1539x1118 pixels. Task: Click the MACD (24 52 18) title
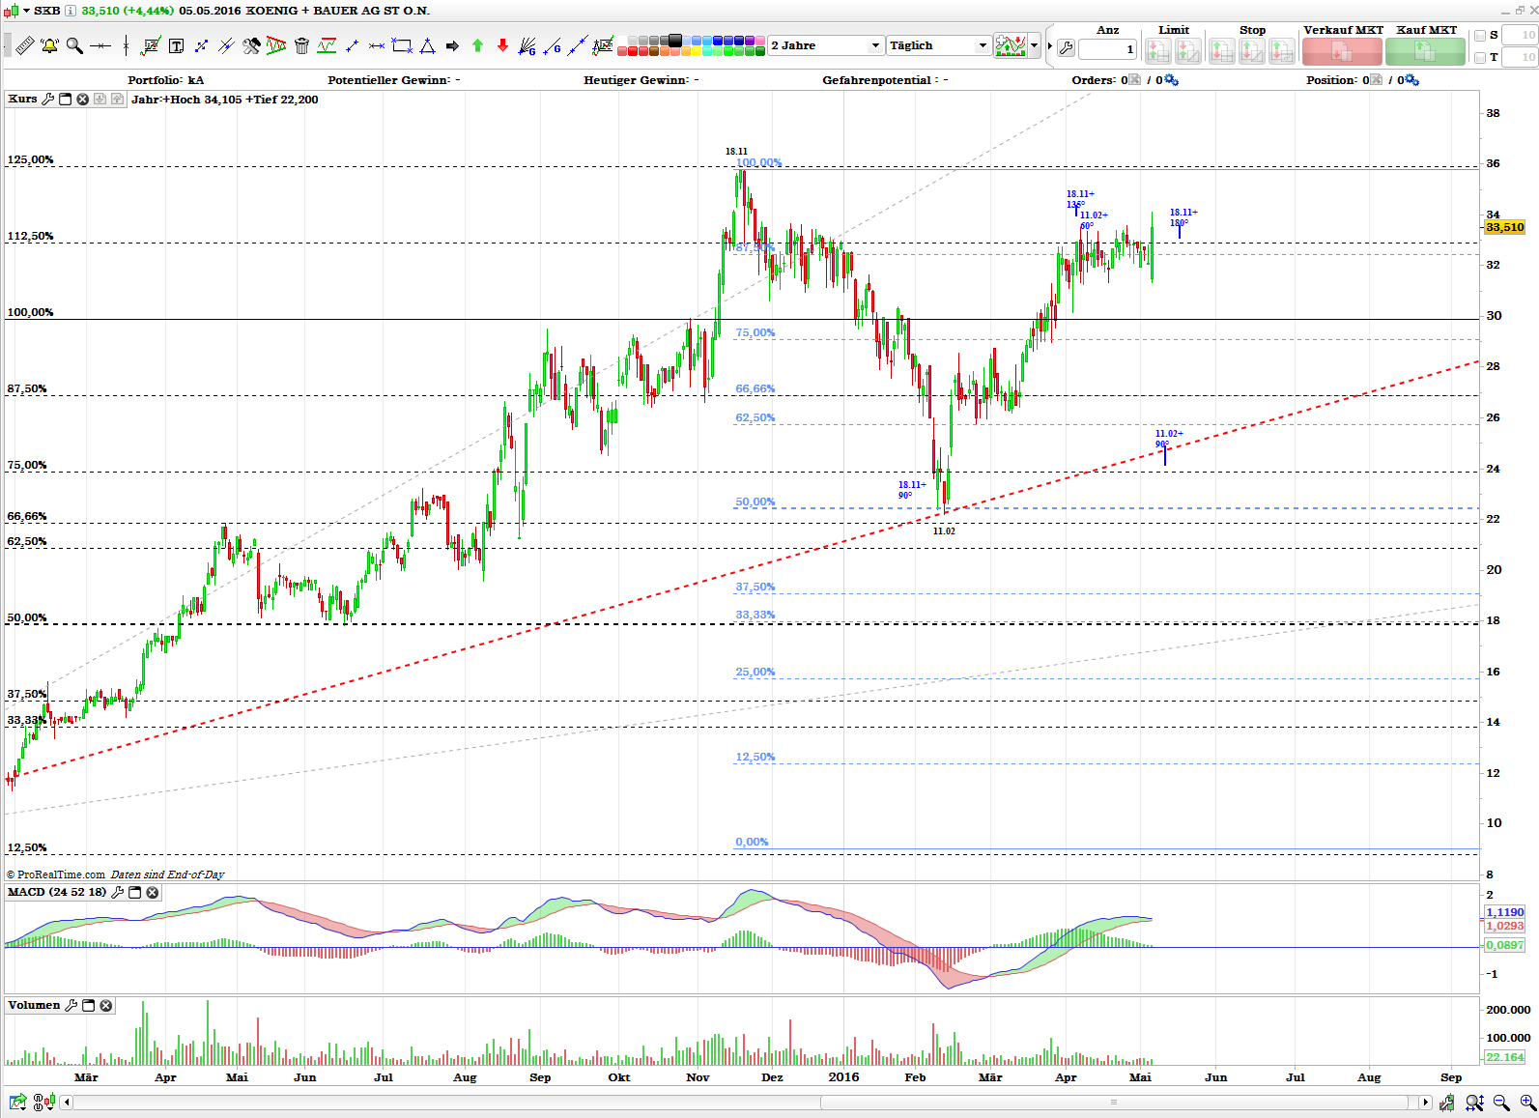click(x=57, y=892)
